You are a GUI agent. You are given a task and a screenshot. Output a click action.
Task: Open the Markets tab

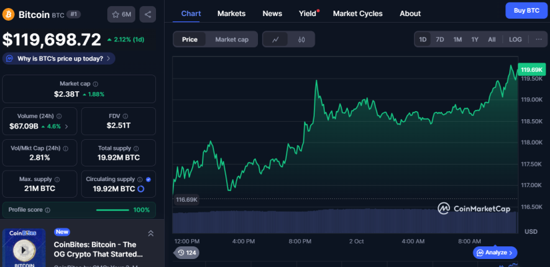231,13
